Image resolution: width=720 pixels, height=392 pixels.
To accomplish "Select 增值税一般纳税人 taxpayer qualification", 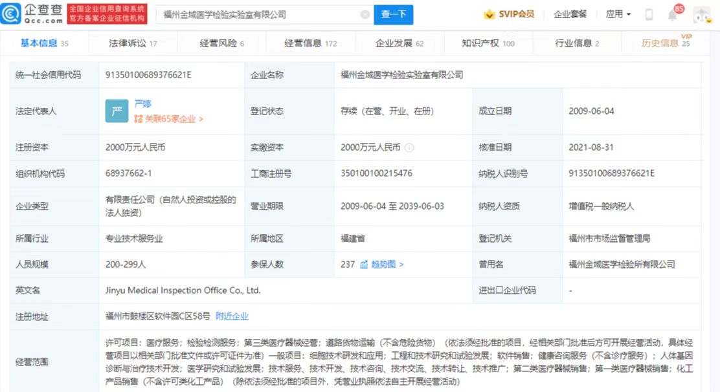I will point(601,206).
